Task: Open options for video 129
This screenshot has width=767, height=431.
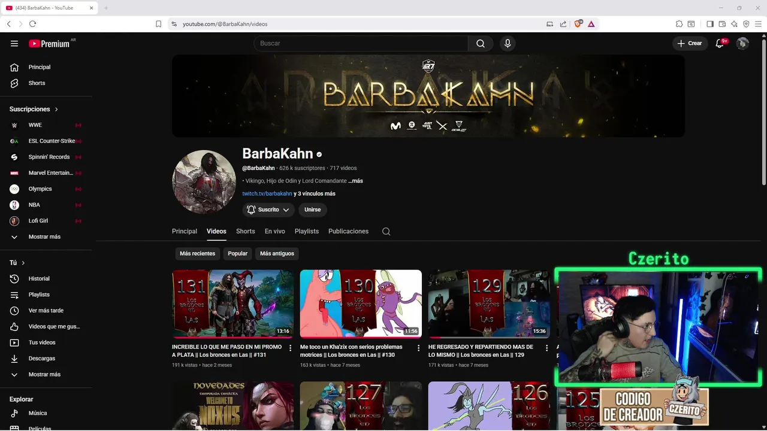Action: [x=546, y=348]
